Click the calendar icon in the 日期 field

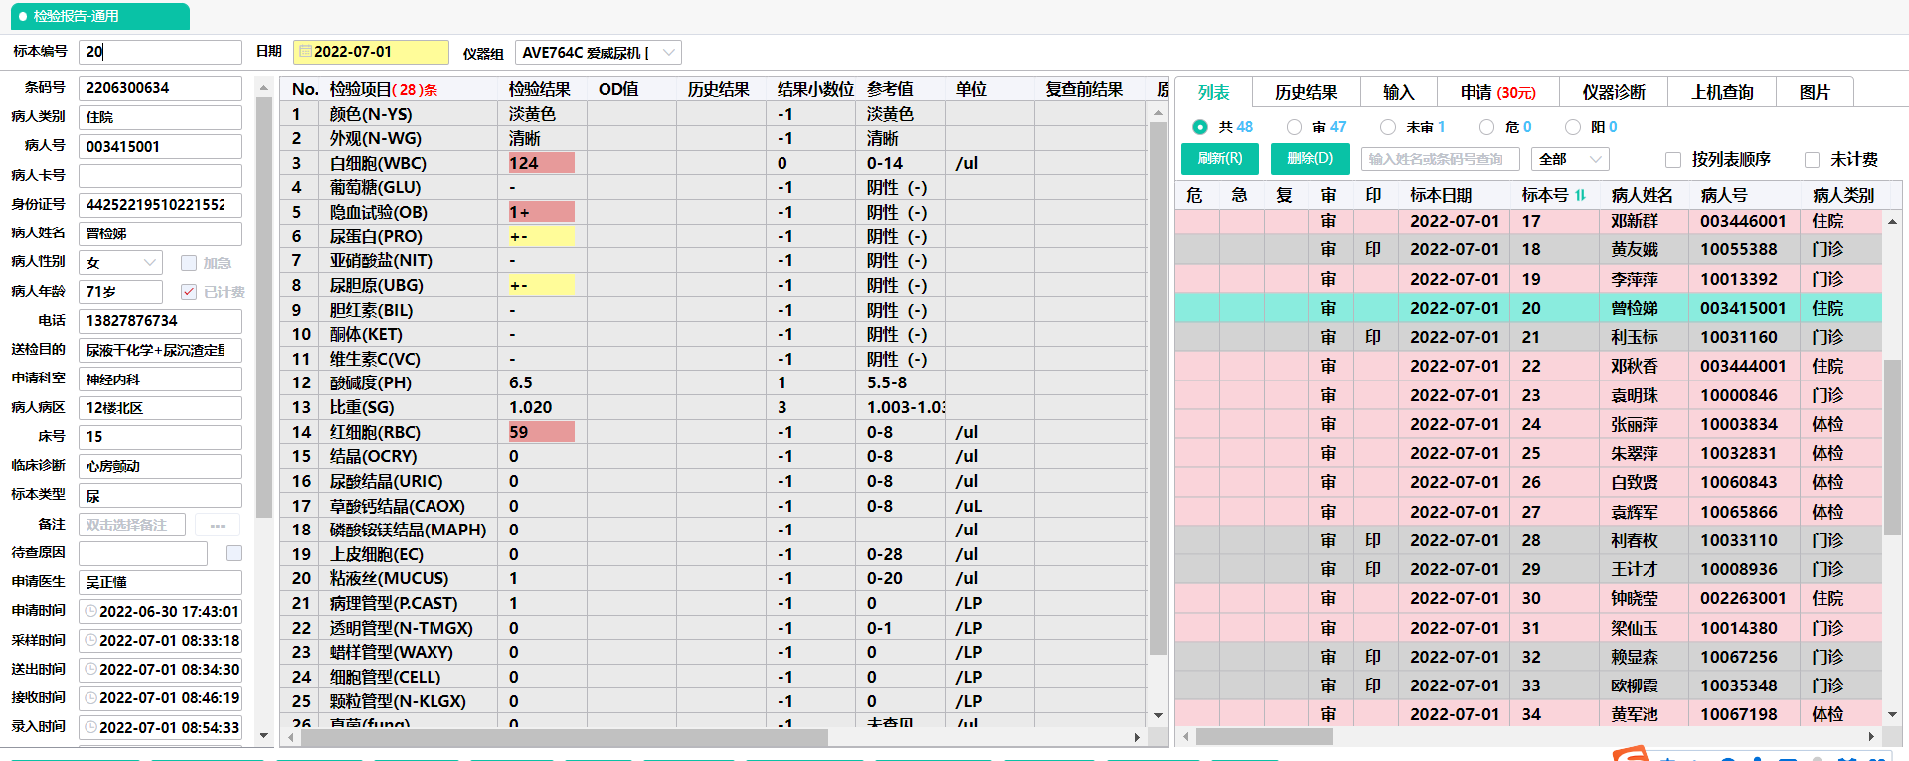tap(306, 52)
